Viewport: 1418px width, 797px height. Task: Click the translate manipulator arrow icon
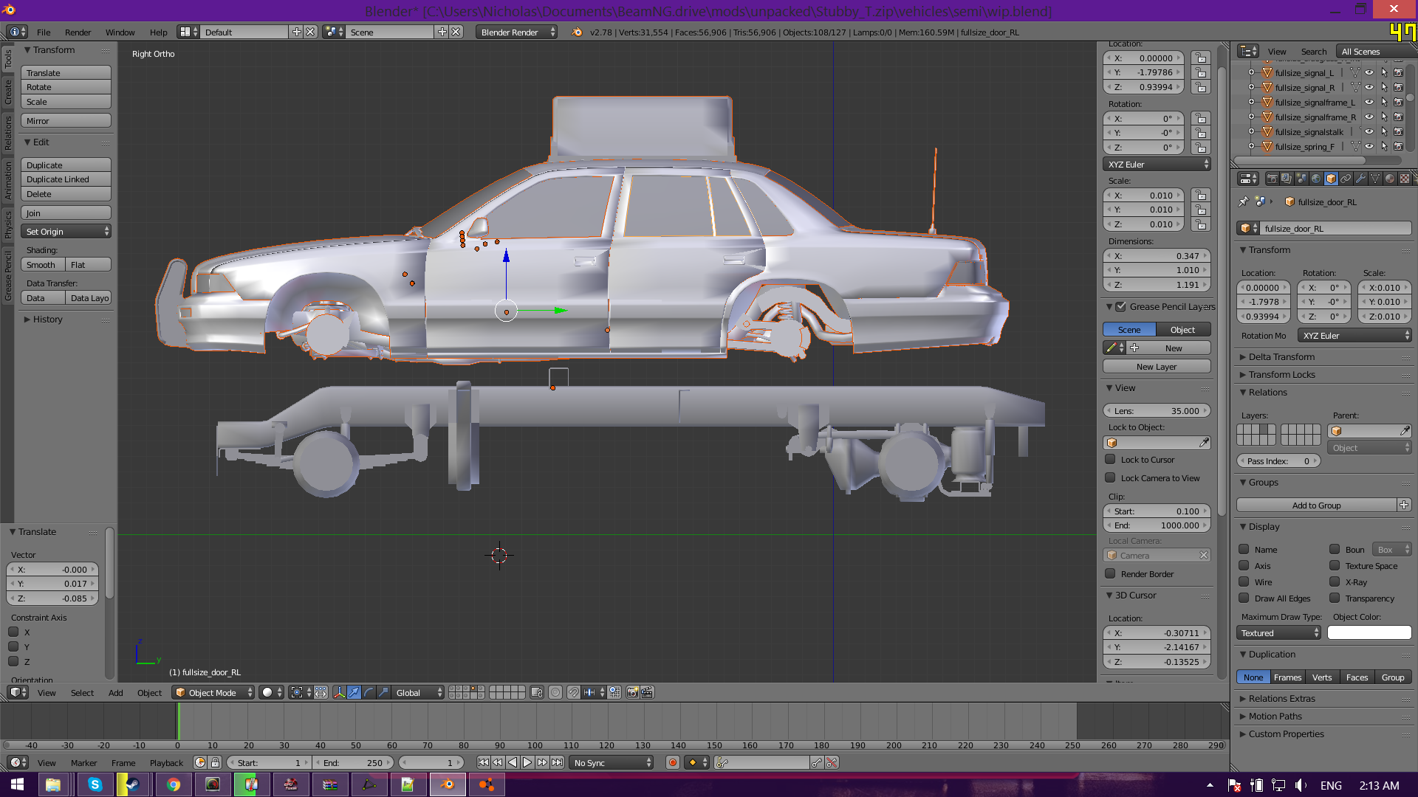[354, 692]
